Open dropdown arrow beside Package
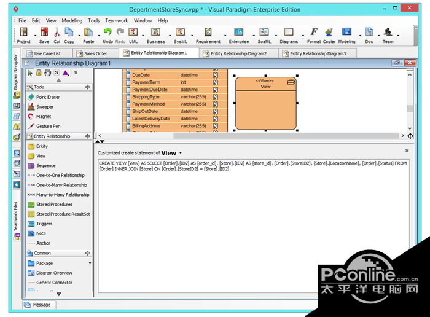430x317 pixels. click(90, 263)
